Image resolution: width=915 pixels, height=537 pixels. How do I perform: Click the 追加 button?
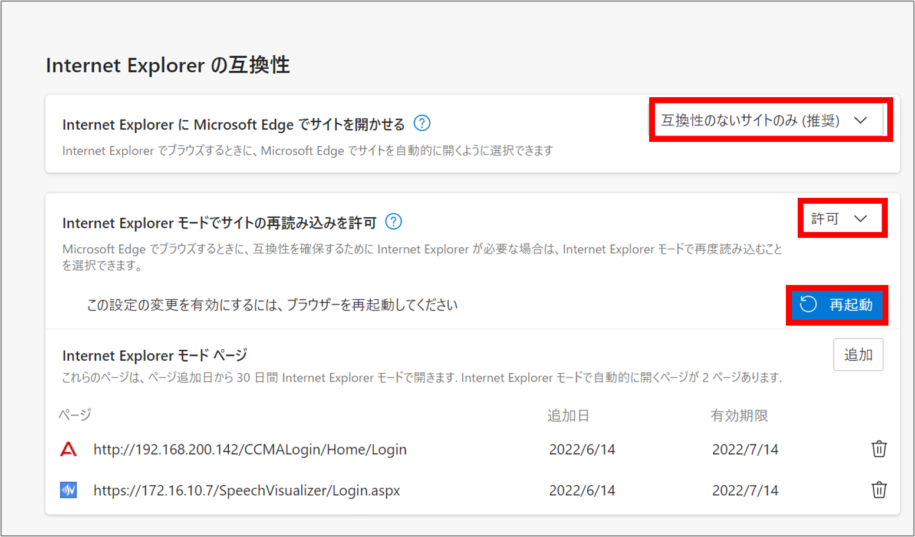858,354
